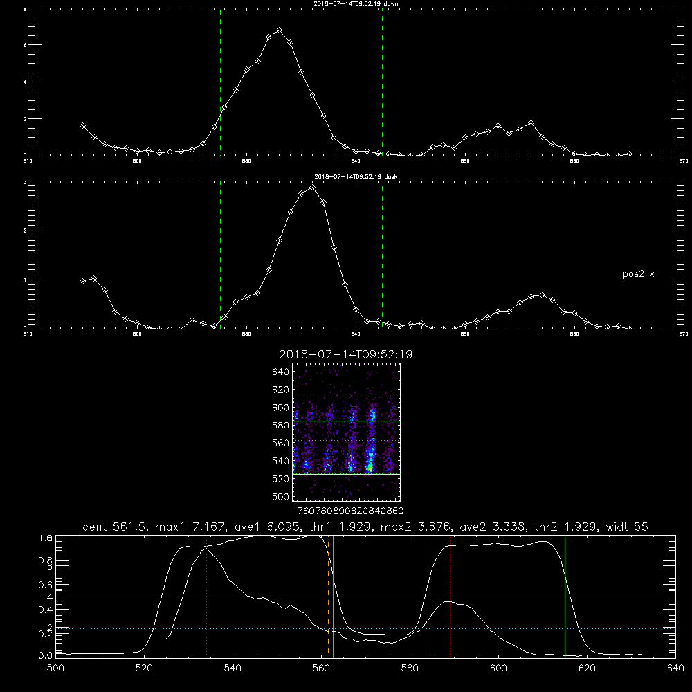692x692 pixels.
Task: Click the 560 label on the spectral image y-axis
Action: click(x=281, y=443)
